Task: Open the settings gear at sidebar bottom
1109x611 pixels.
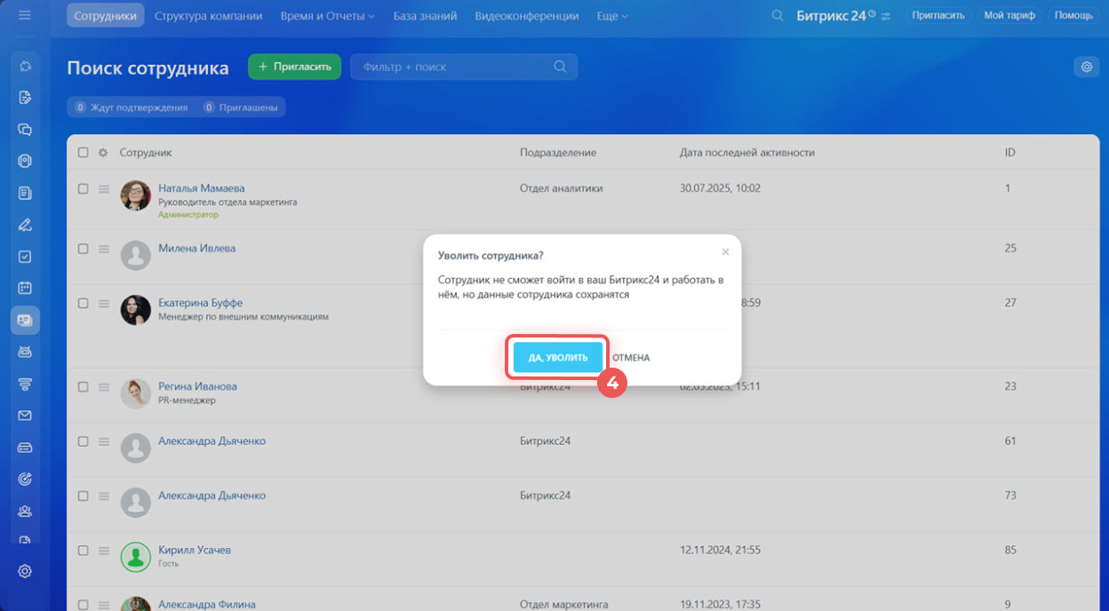Action: (x=25, y=571)
